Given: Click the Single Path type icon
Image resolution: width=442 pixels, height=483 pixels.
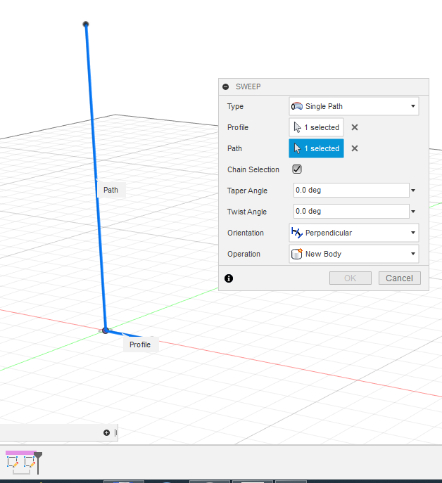Looking at the screenshot, I should click(297, 106).
